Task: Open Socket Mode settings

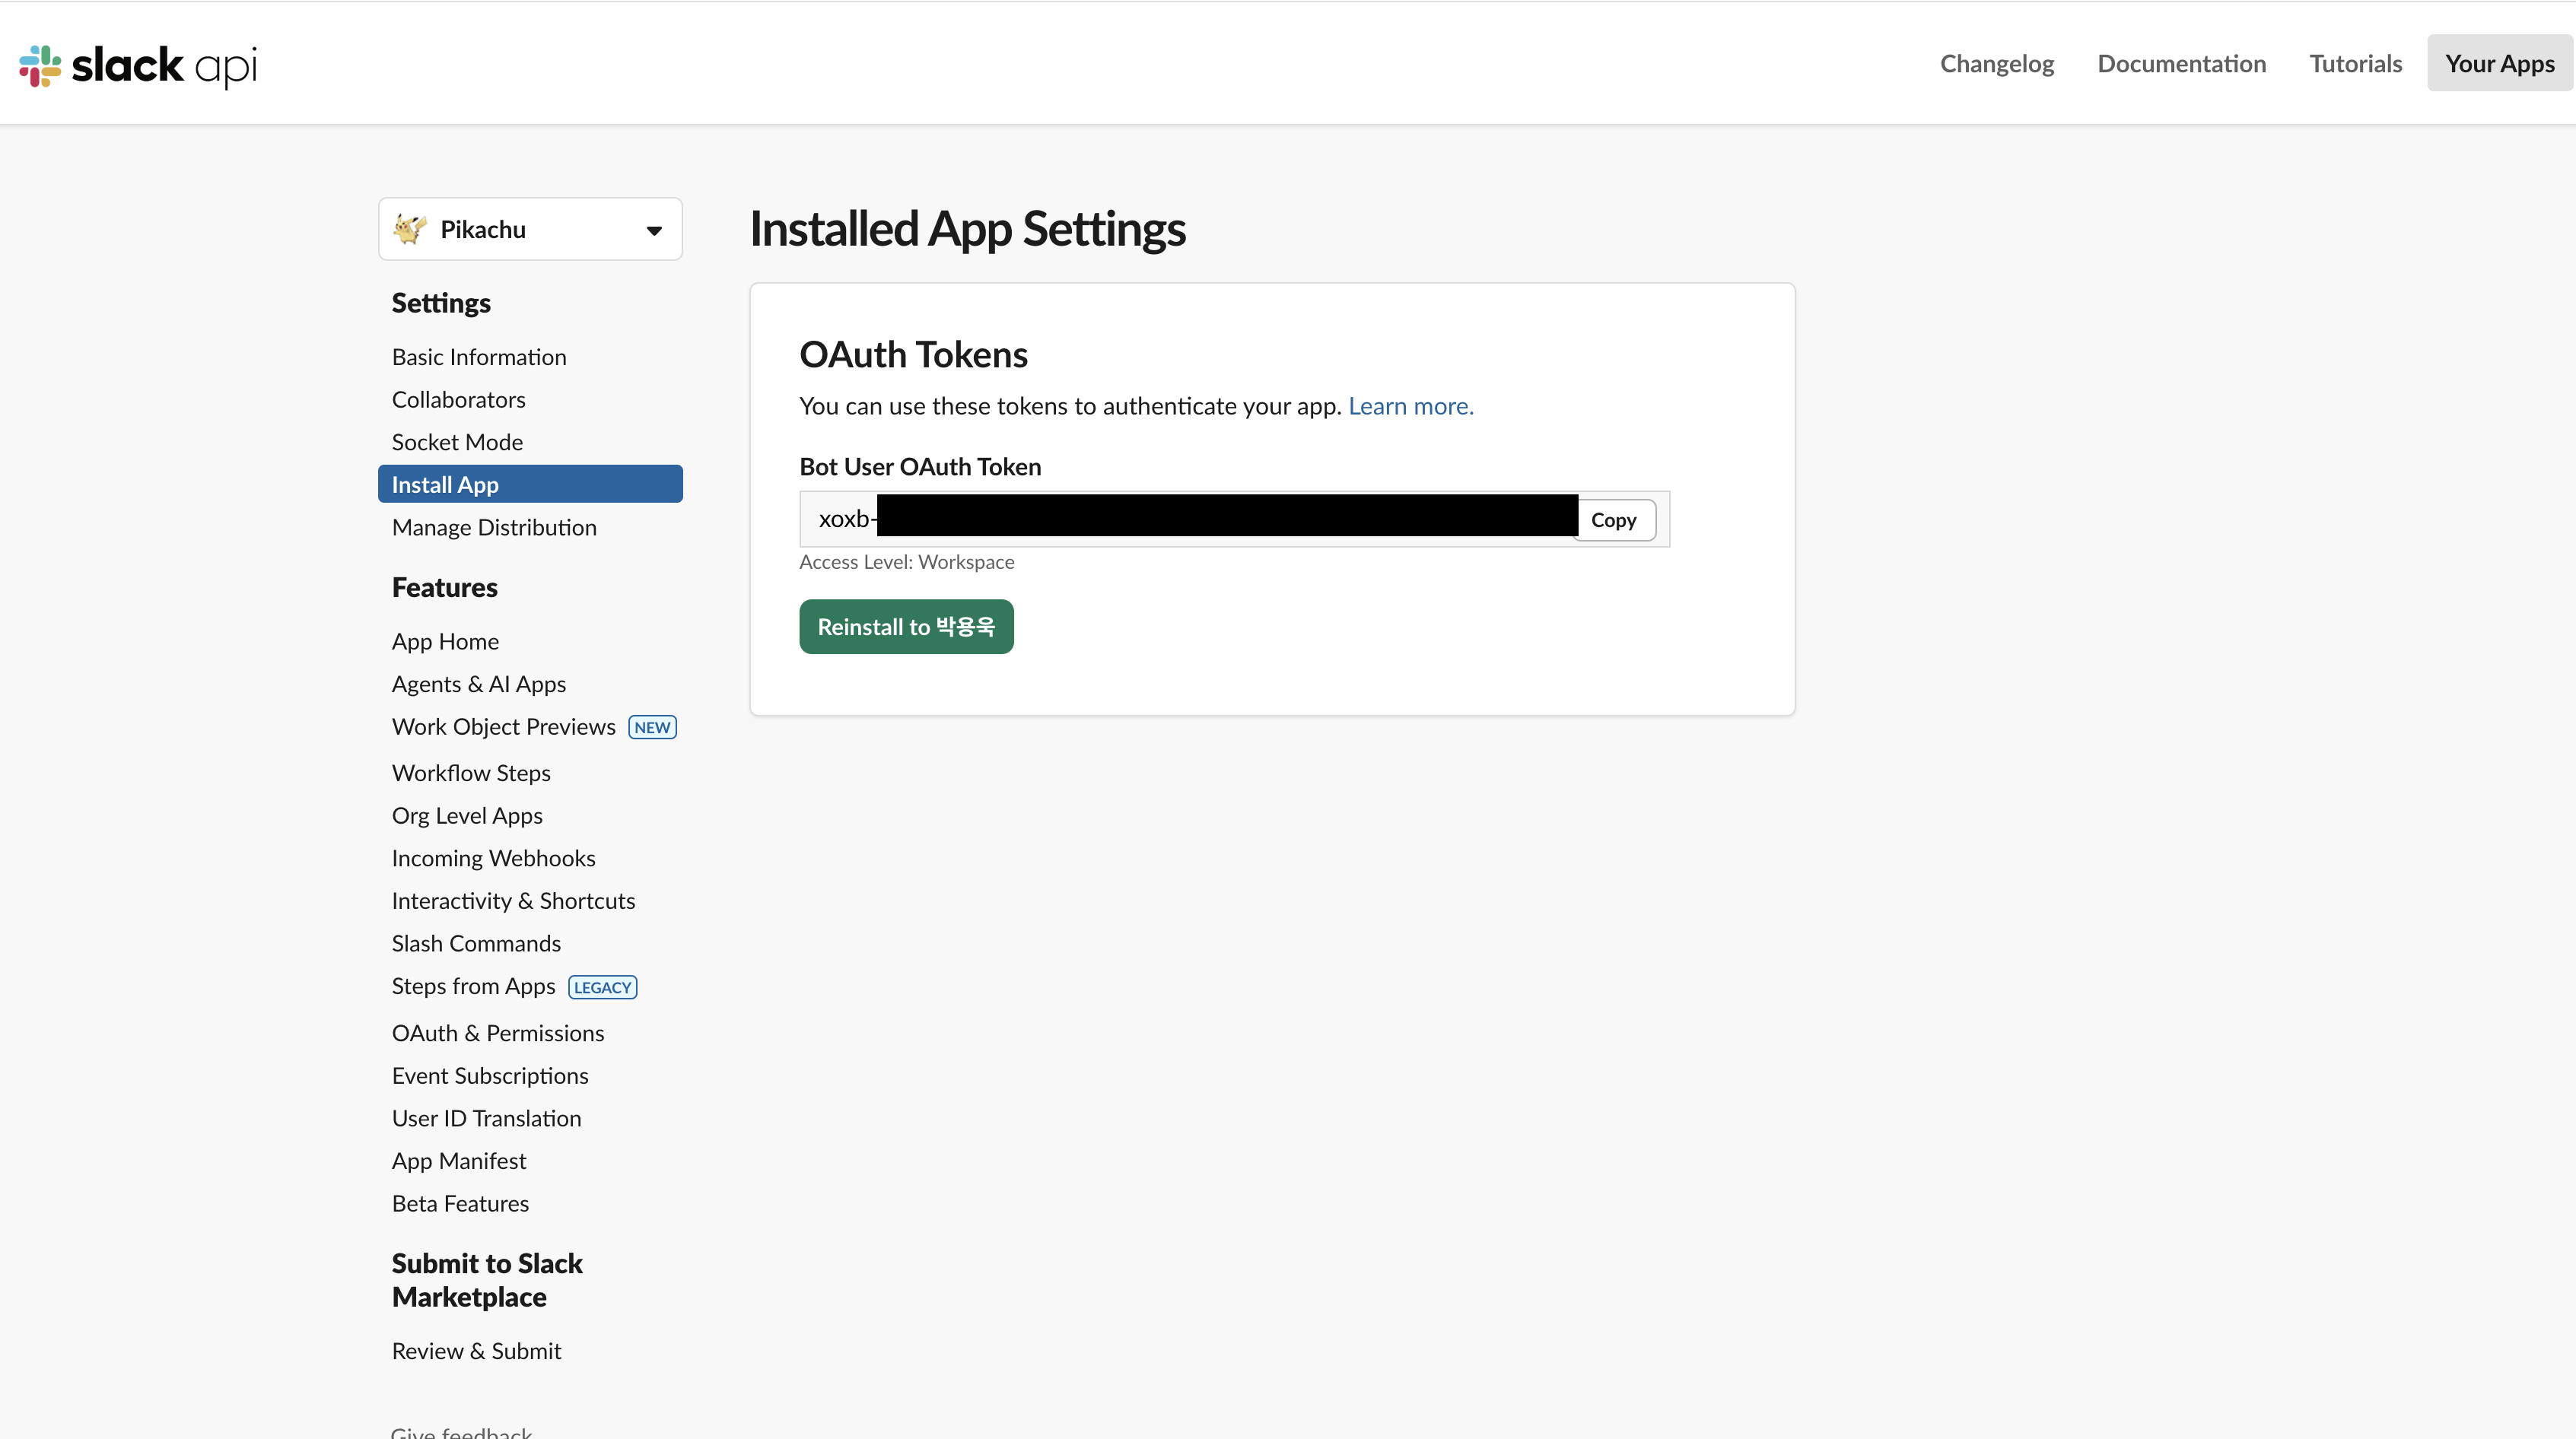Action: pos(457,442)
